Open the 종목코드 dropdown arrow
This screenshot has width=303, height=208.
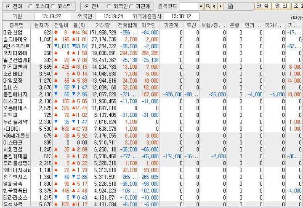point(201,6)
